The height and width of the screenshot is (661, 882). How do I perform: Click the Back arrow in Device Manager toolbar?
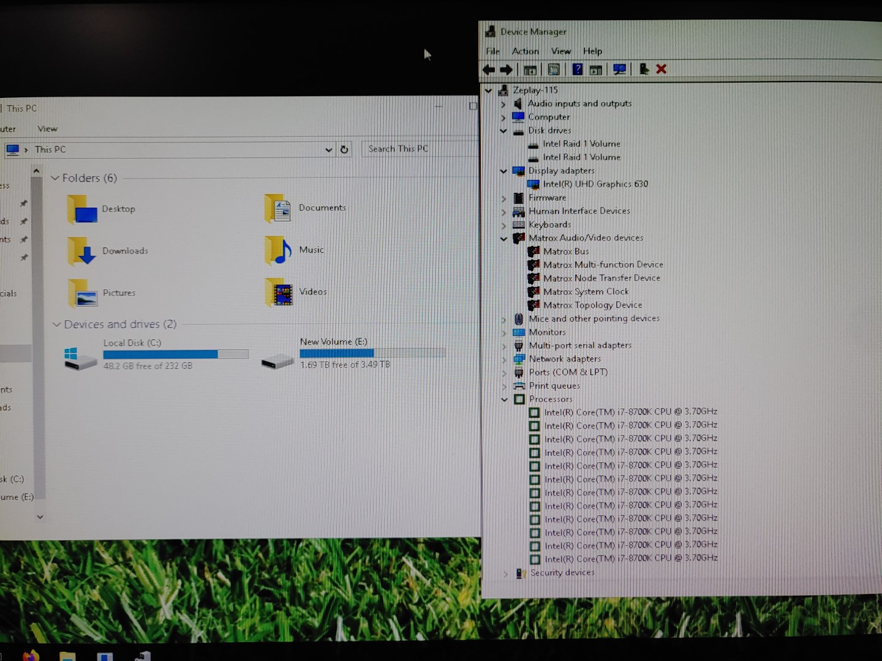tap(489, 70)
